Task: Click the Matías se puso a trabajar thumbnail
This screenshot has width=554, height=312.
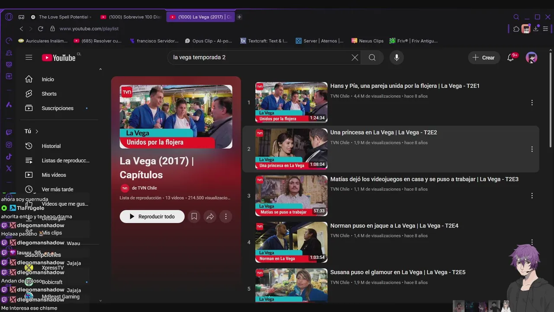Action: click(x=291, y=195)
